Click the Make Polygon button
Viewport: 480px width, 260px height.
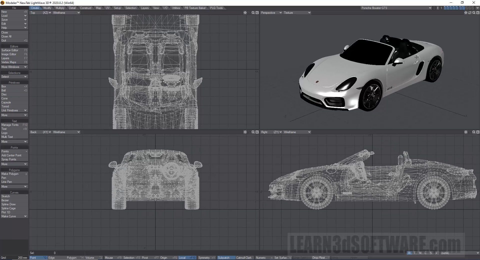(x=10, y=174)
